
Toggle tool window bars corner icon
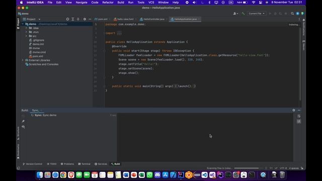(19, 168)
